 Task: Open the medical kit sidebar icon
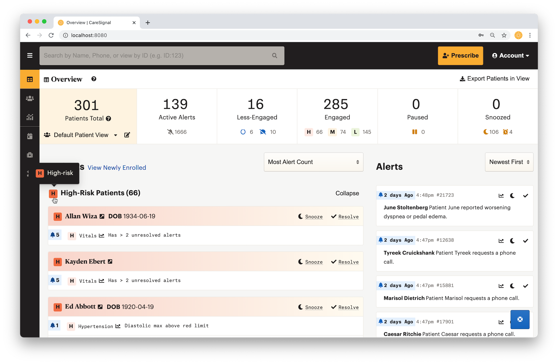30,155
